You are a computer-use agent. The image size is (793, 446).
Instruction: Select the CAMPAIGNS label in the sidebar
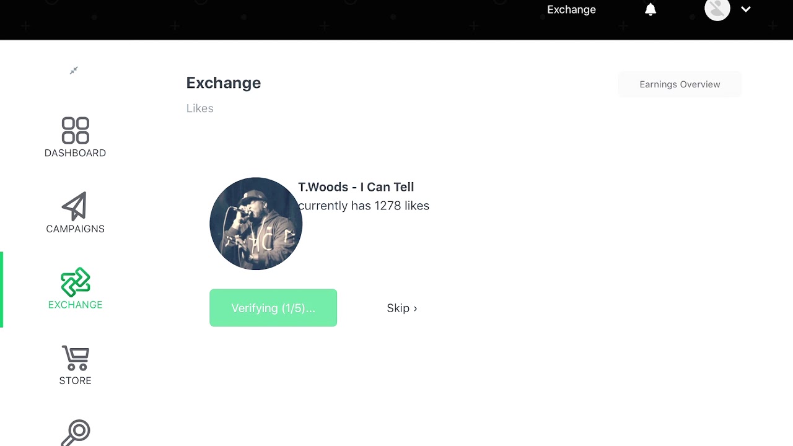coord(75,229)
